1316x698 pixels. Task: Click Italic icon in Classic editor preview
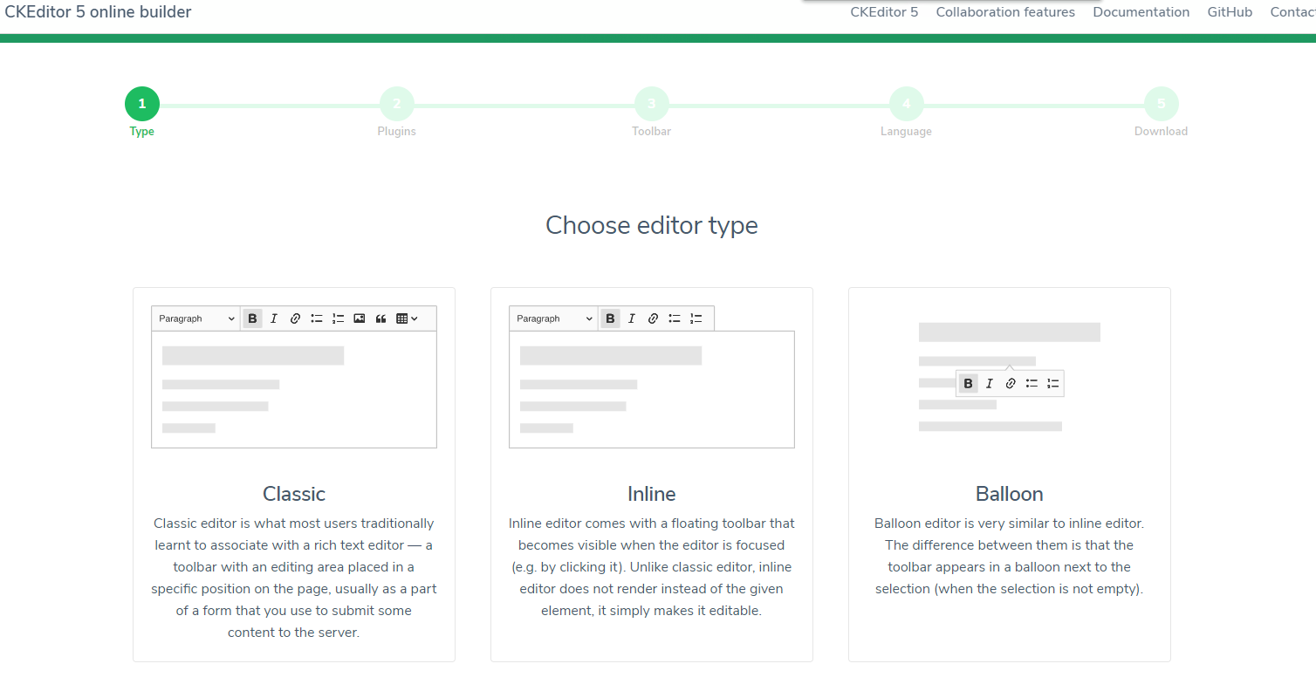(274, 318)
